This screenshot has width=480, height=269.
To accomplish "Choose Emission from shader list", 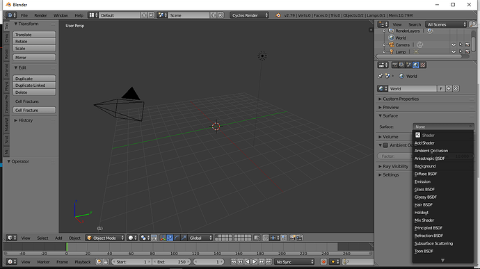I will pyautogui.click(x=442, y=181).
